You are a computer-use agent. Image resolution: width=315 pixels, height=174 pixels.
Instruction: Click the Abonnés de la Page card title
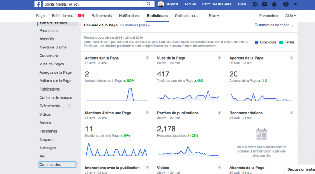[247, 168]
